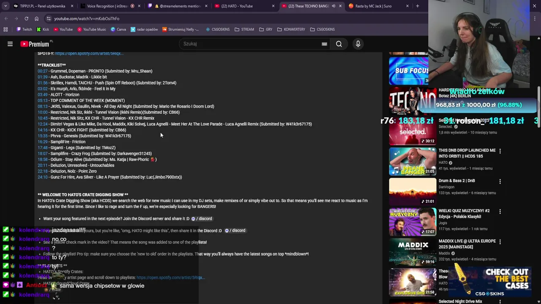Open options menu for MADDIX LIVE video
The height and width of the screenshot is (304, 541).
(500, 242)
